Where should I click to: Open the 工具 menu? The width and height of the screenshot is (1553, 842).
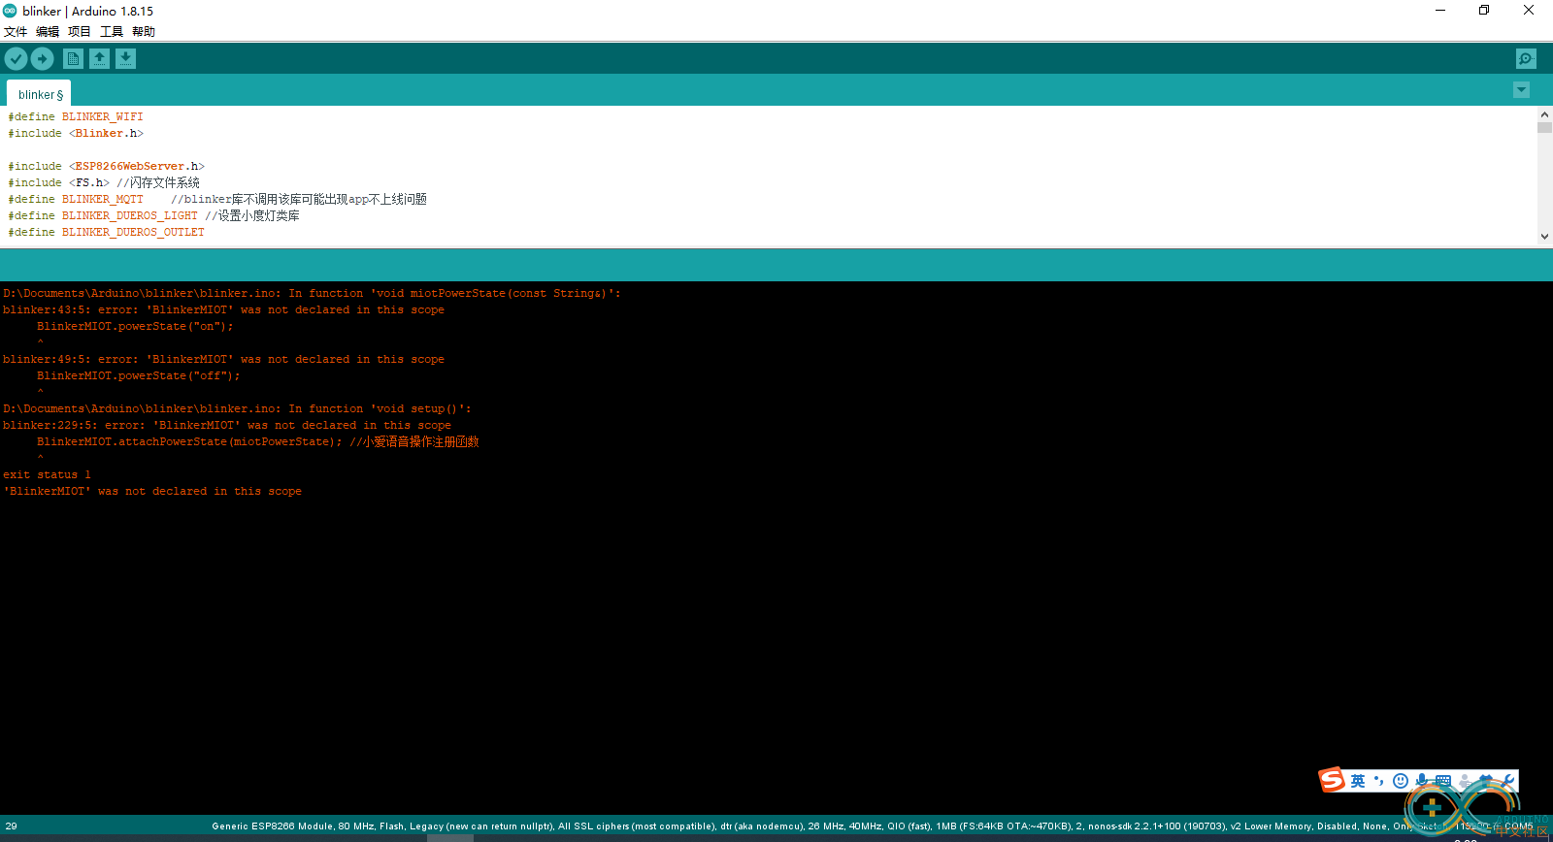pos(112,32)
